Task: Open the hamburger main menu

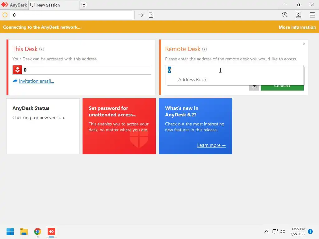Action: coord(312,15)
